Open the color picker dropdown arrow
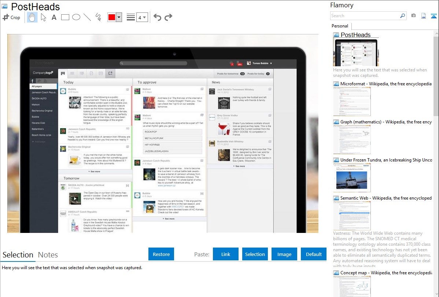This screenshot has height=297, width=439. (x=119, y=17)
